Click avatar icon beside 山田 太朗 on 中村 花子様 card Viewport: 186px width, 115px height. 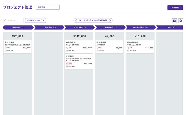pos(6,51)
